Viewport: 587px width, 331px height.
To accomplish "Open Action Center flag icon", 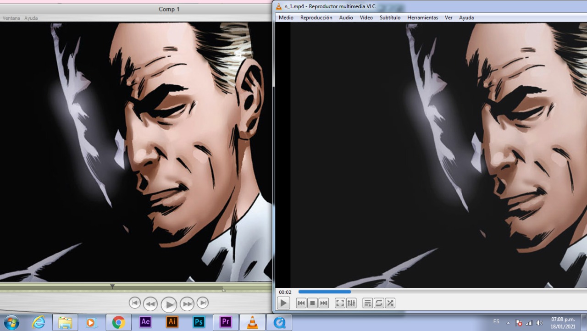I will (519, 323).
